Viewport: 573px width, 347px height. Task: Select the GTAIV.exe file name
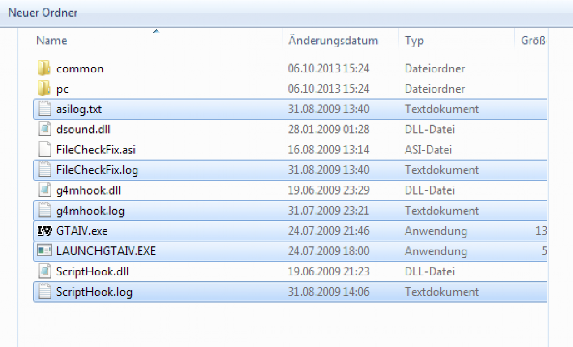pos(82,231)
